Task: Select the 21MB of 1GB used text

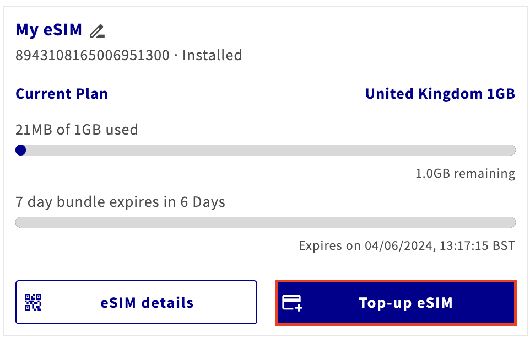Action: pyautogui.click(x=76, y=129)
